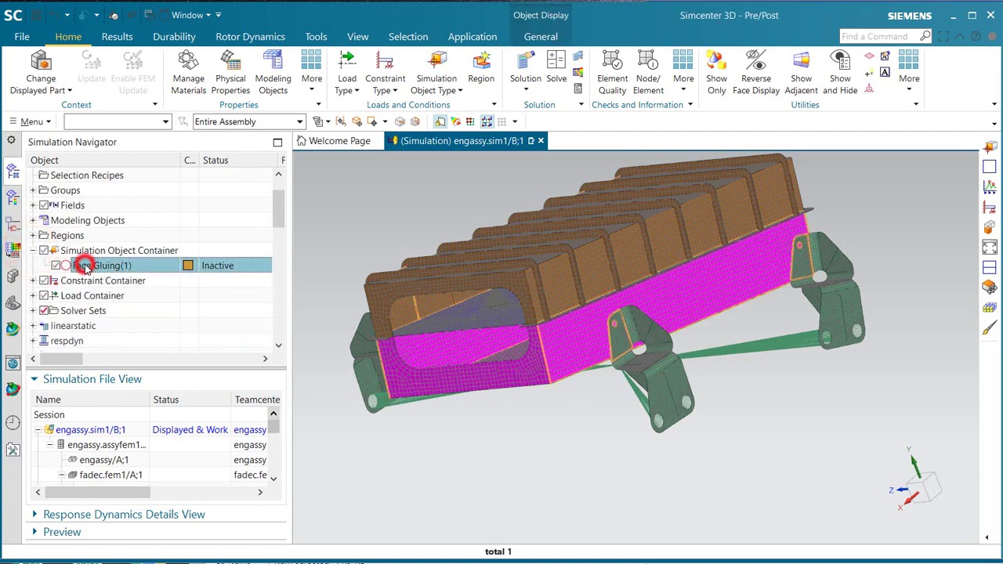
Task: Click the SC application logo
Action: tap(13, 15)
